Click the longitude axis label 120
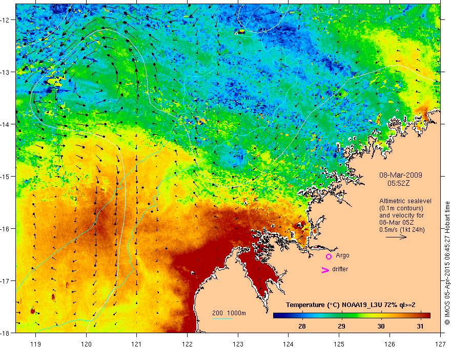This screenshot has height=348, width=451. pos(86,344)
